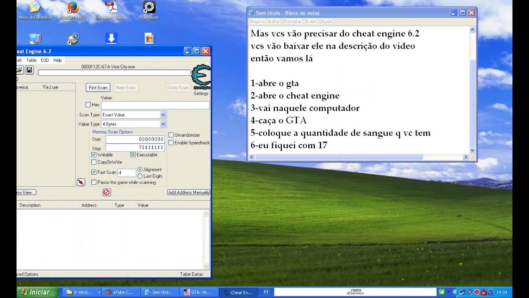Expand the first taskbar group dropdown arrow

[x=99, y=292]
